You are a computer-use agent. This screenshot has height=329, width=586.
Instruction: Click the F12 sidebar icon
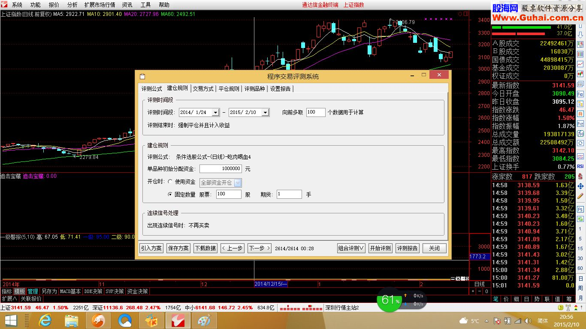(580, 124)
